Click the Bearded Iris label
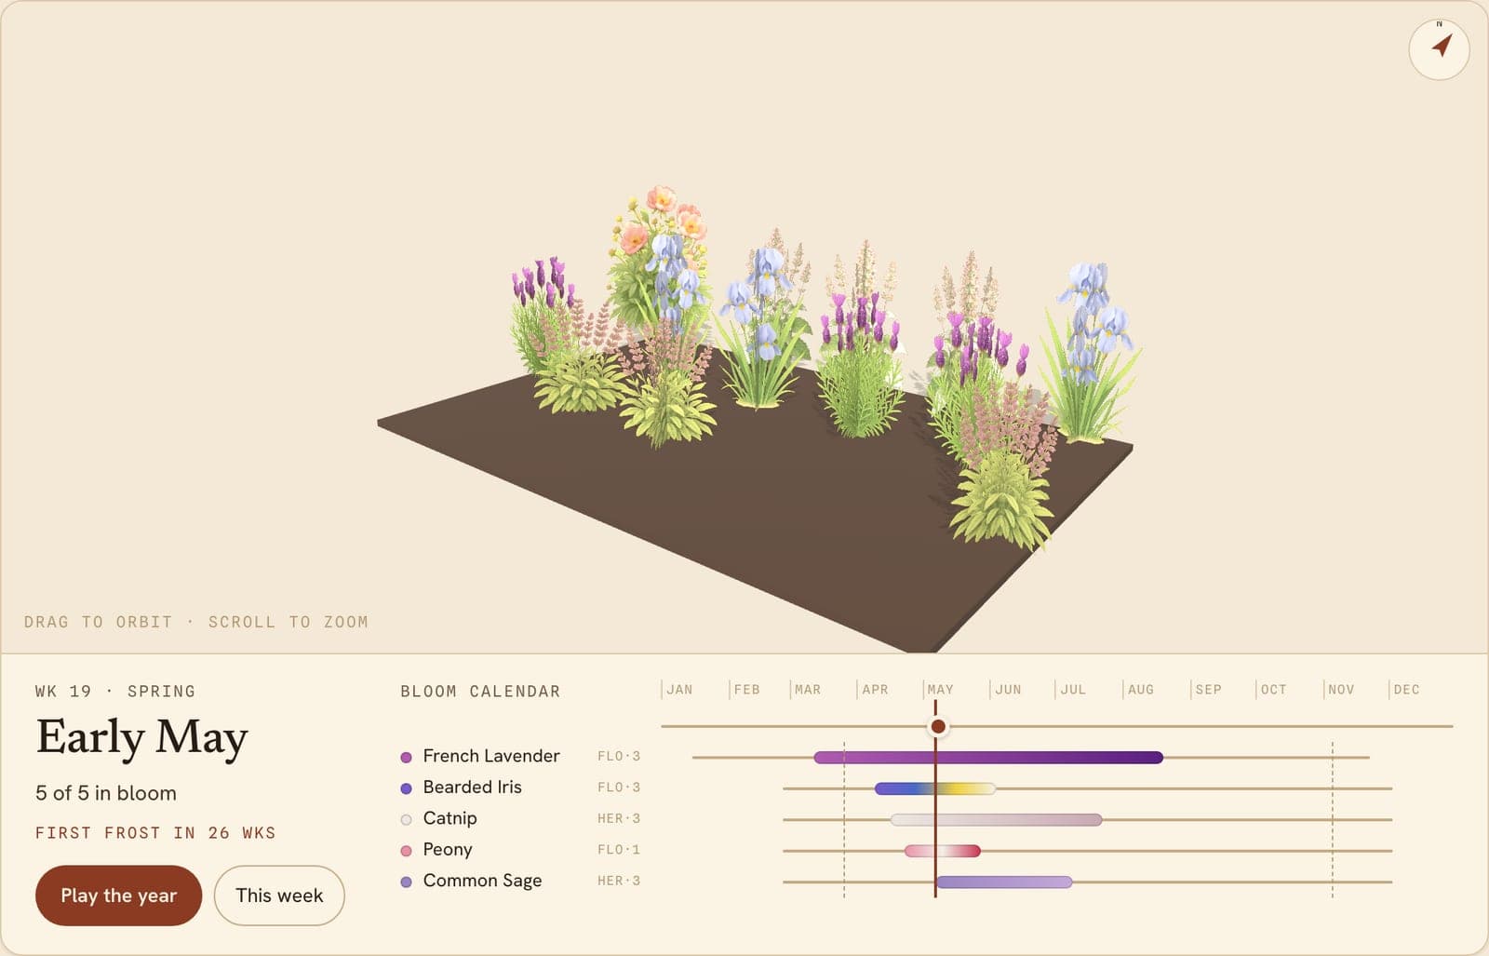The width and height of the screenshot is (1489, 956). (x=472, y=787)
